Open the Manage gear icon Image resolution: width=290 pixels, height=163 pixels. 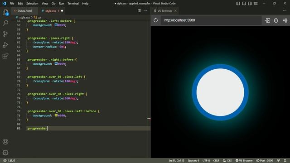[x=5, y=153]
